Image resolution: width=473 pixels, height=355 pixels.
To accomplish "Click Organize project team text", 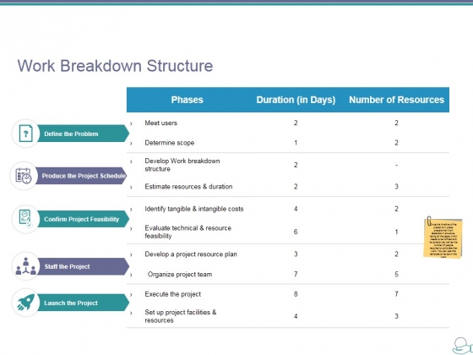I will pos(180,275).
